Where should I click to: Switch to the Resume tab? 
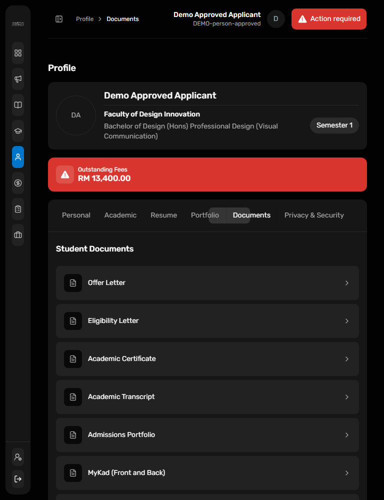(163, 215)
